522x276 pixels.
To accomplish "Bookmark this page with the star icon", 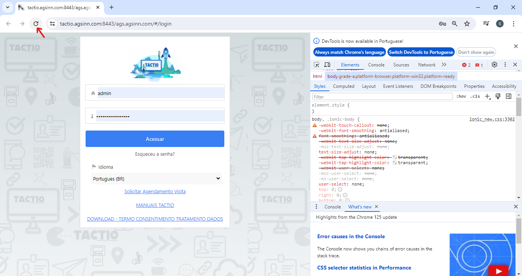I will pyautogui.click(x=467, y=24).
